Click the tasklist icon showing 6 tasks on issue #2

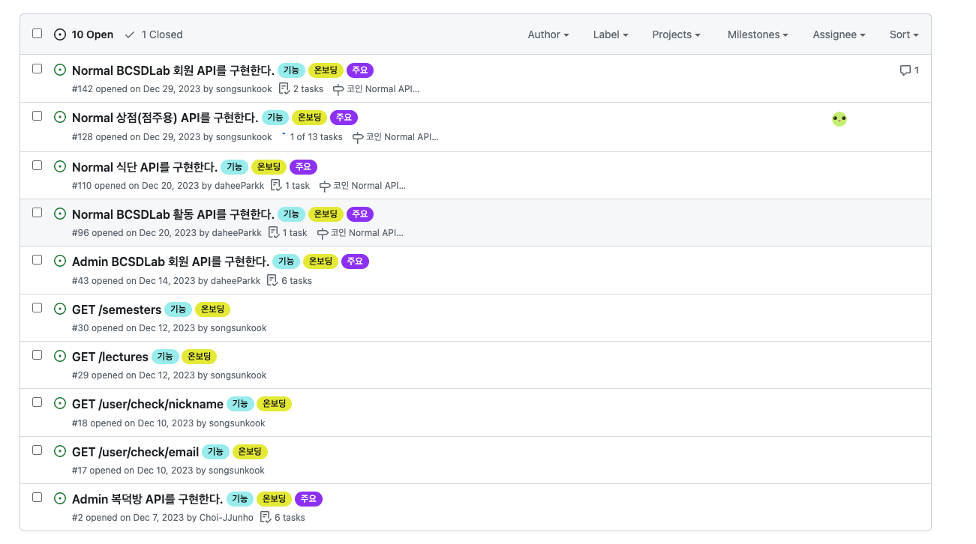(265, 518)
